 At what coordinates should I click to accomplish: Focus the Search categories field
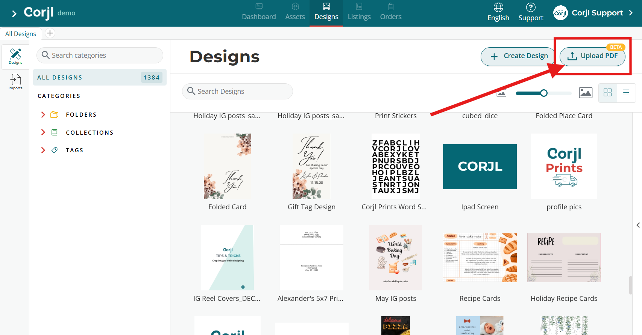pos(100,55)
